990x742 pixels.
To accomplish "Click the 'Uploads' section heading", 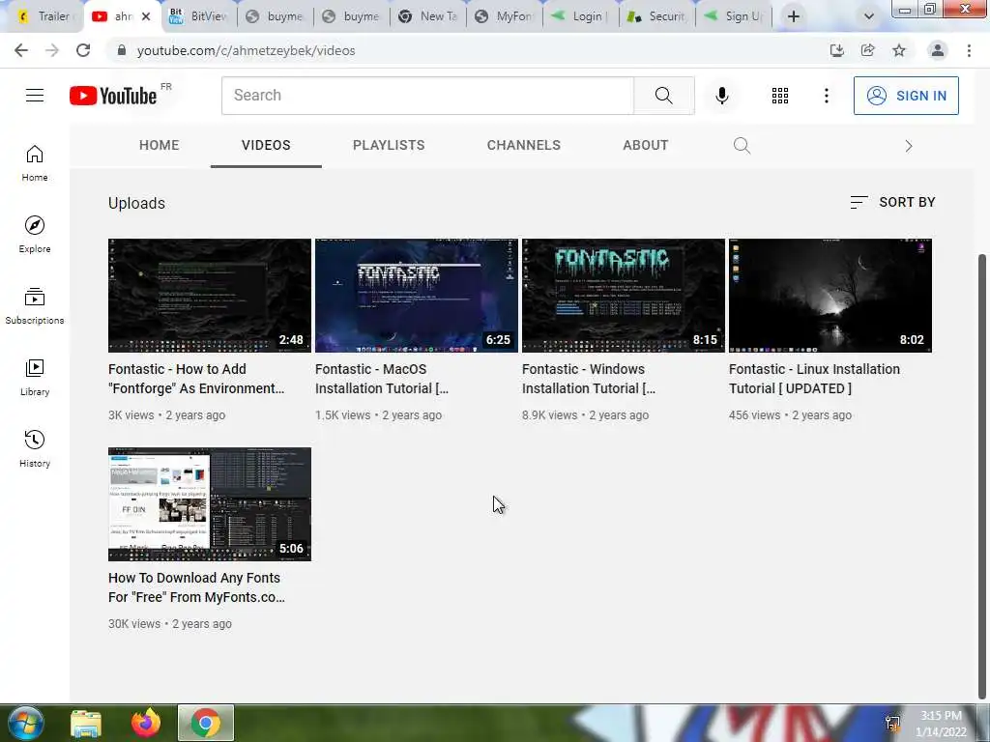I will tap(136, 203).
